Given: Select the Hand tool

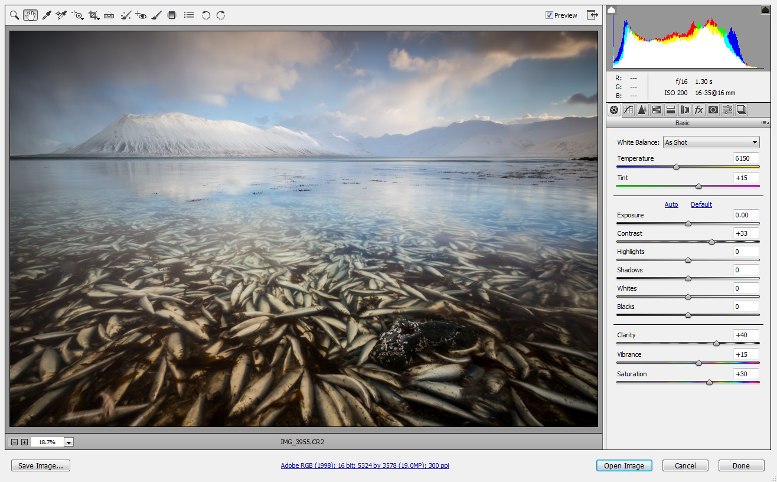Looking at the screenshot, I should (x=31, y=15).
